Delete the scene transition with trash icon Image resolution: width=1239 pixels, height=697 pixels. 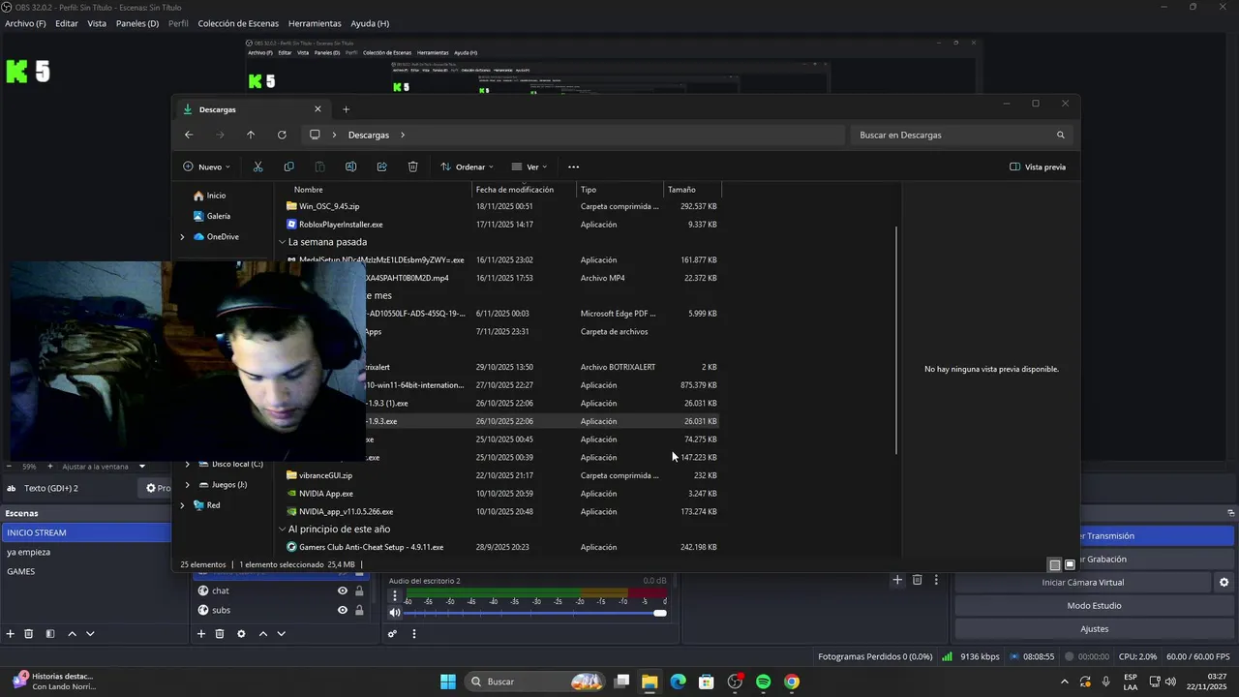point(918,580)
